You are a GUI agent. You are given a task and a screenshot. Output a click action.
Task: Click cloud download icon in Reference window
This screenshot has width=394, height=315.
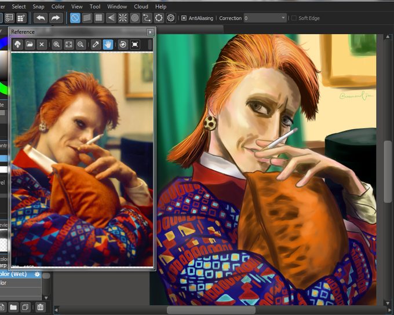click(x=17, y=45)
